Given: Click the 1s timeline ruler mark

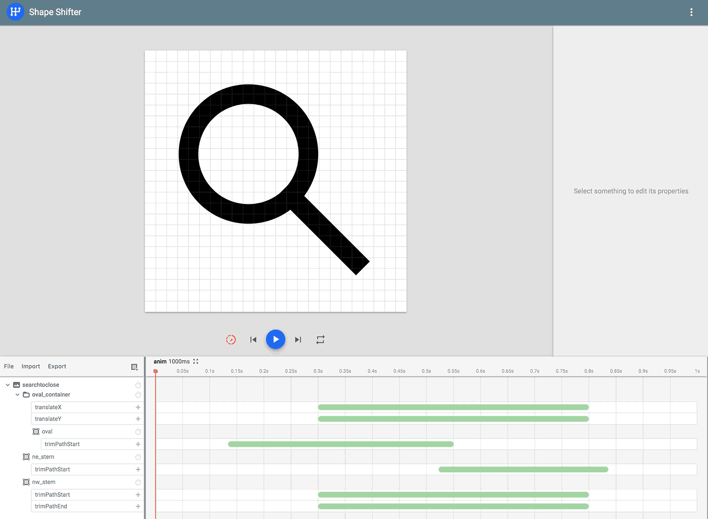Looking at the screenshot, I should [697, 371].
